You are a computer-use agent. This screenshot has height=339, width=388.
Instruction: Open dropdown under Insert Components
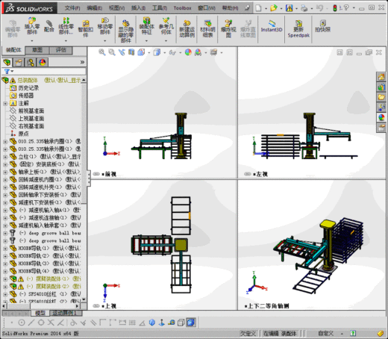[x=32, y=40]
